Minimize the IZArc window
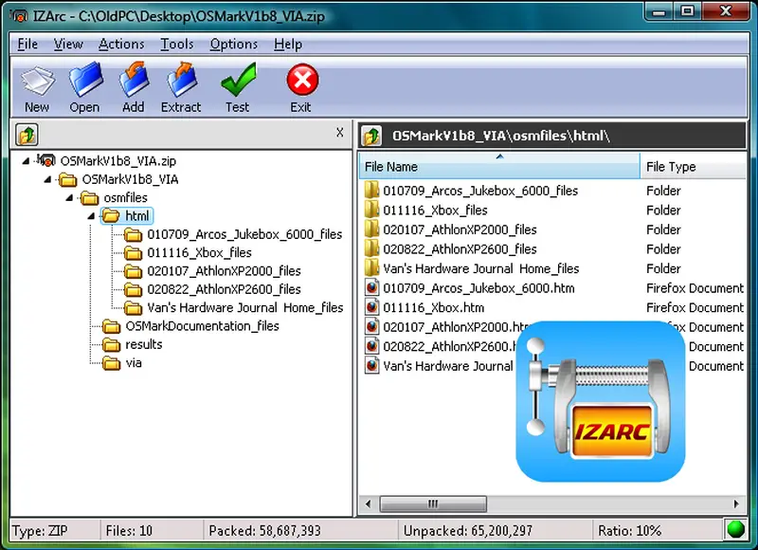The image size is (758, 550). (659, 11)
